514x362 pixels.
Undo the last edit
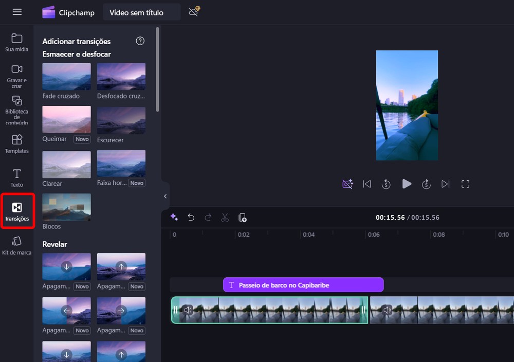pos(191,217)
